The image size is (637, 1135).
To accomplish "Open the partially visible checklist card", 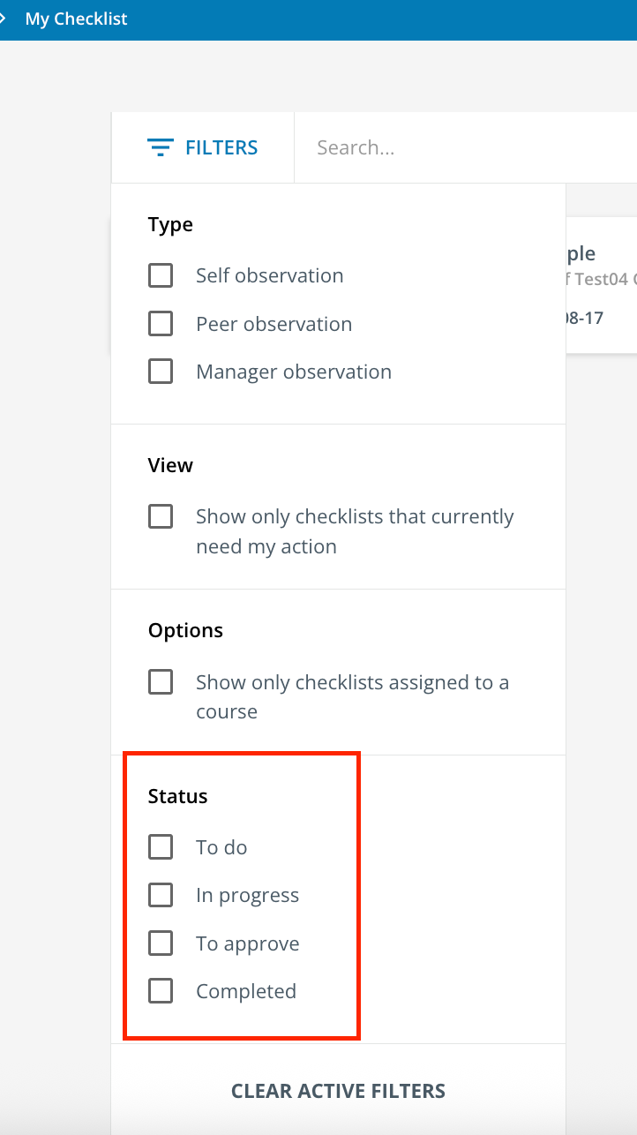I will point(601,285).
